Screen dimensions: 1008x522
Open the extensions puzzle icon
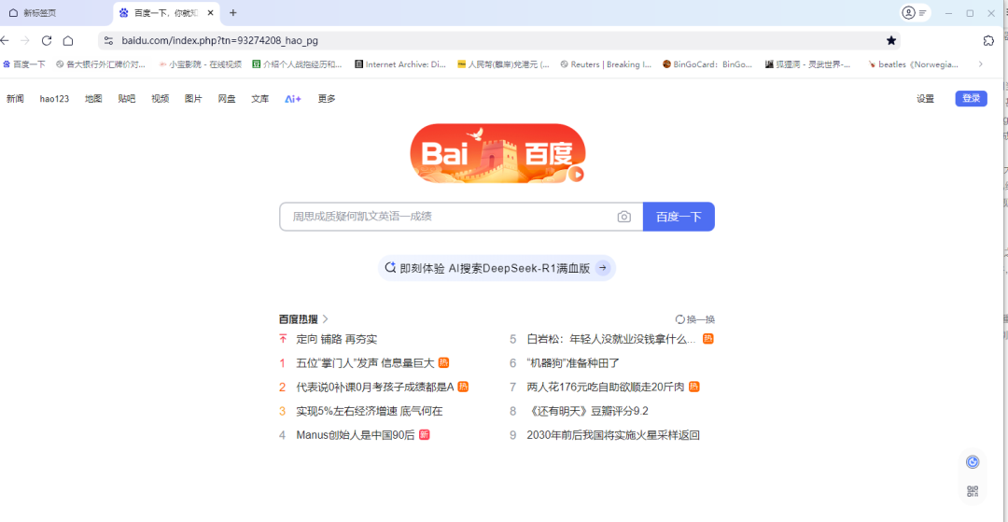988,40
